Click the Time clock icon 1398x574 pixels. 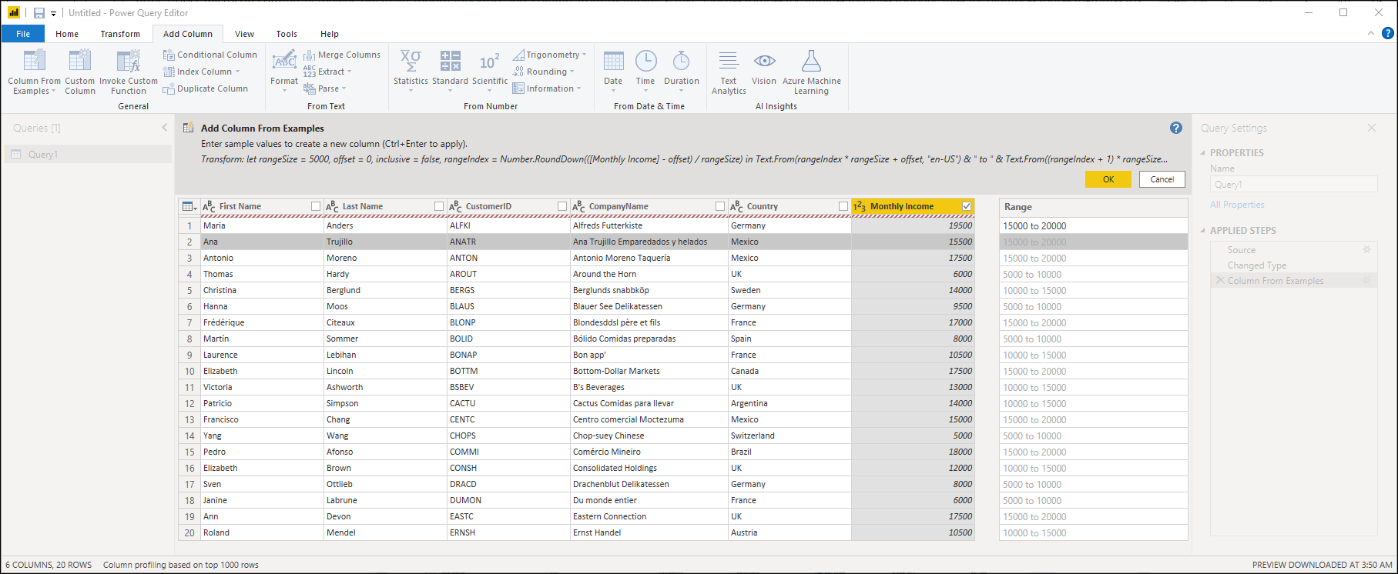[645, 61]
